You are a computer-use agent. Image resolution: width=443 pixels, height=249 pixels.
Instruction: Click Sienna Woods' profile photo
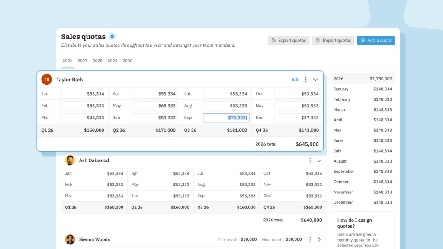click(70, 239)
